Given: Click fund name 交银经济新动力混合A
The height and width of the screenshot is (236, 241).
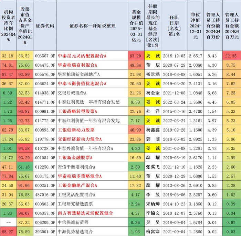Looking at the screenshot, I should (x=80, y=139).
